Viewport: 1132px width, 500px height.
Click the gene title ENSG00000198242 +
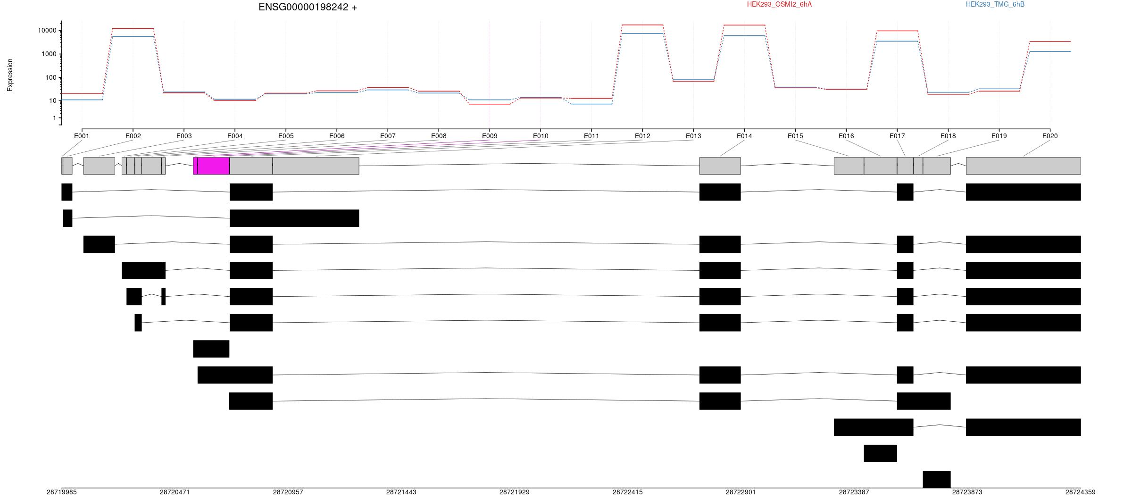point(308,7)
